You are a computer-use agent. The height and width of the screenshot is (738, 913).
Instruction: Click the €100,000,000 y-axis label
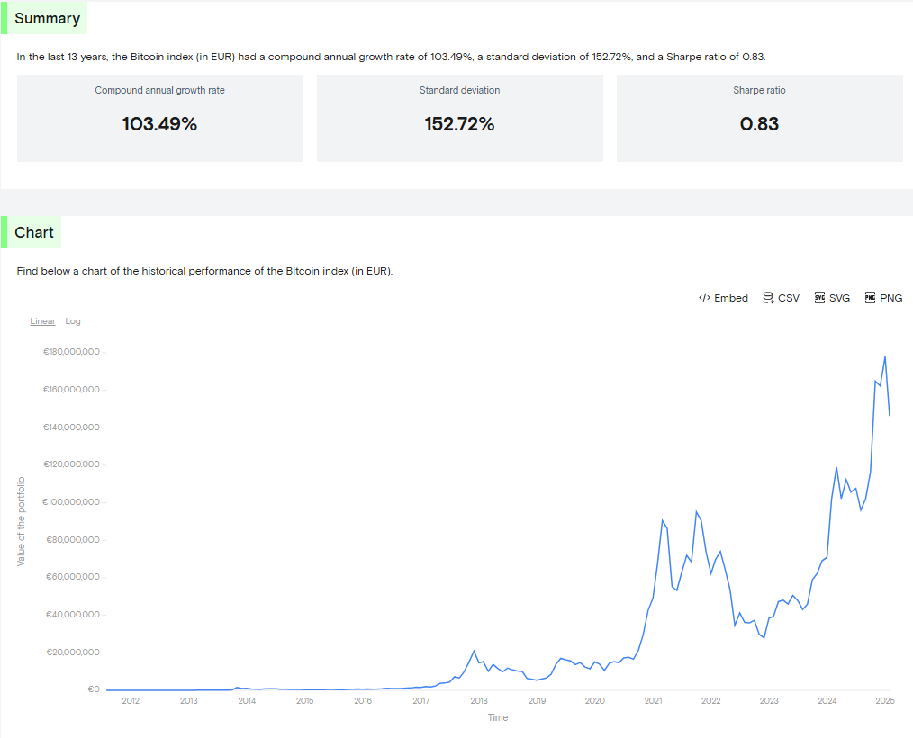coord(71,502)
